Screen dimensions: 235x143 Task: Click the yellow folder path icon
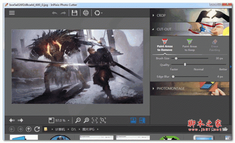tap(46, 129)
